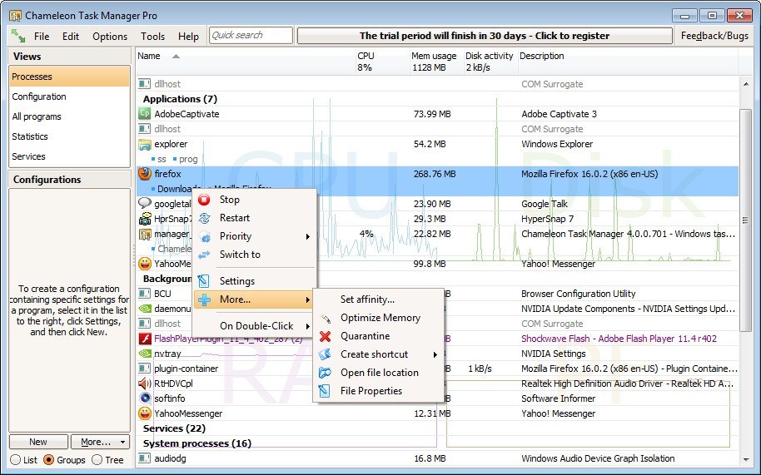Image resolution: width=761 pixels, height=475 pixels.
Task: Click the Chameleon Task Manager title bar icon
Action: click(x=16, y=16)
